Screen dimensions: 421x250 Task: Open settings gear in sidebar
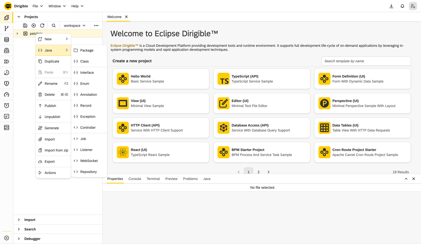coord(7,238)
